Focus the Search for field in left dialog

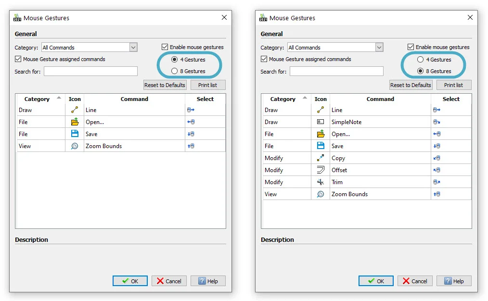point(90,72)
